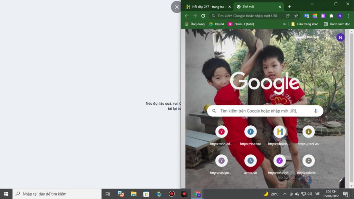Open the Windows Start menu
Viewport: 354px width, 199px height.
coord(6,194)
